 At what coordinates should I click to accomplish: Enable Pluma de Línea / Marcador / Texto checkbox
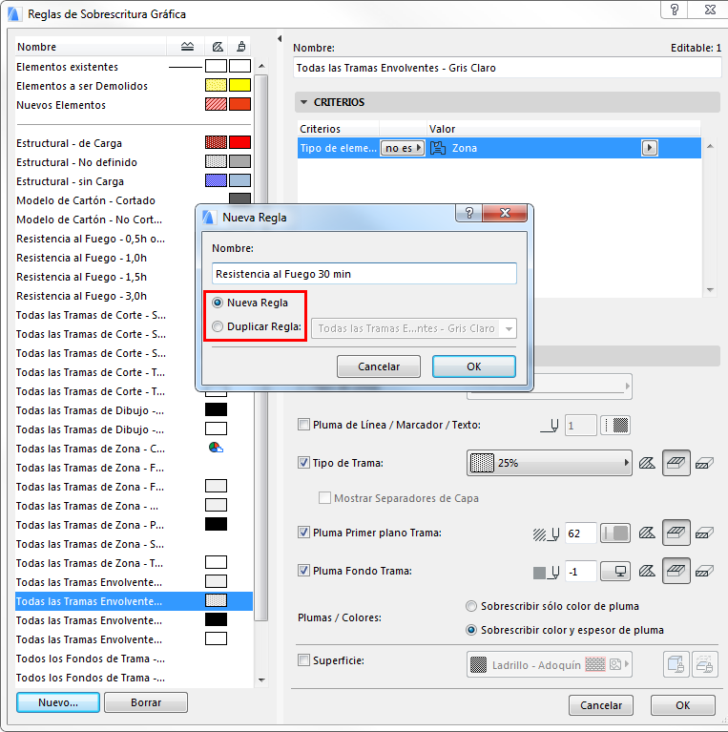coord(303,425)
